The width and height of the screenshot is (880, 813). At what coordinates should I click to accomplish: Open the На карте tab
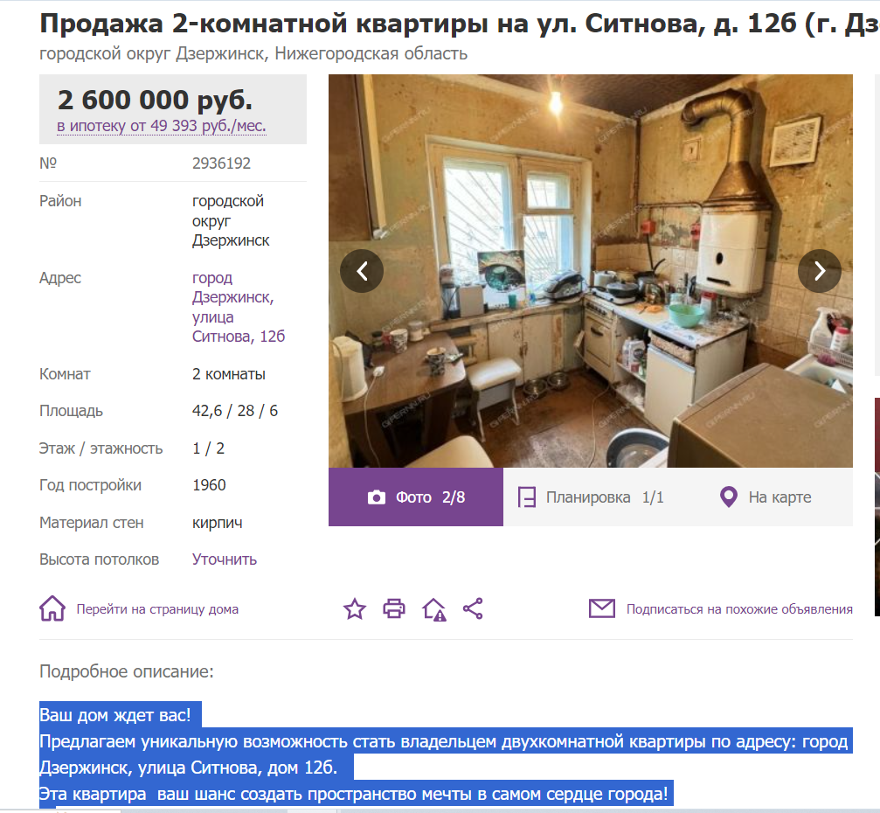[766, 497]
